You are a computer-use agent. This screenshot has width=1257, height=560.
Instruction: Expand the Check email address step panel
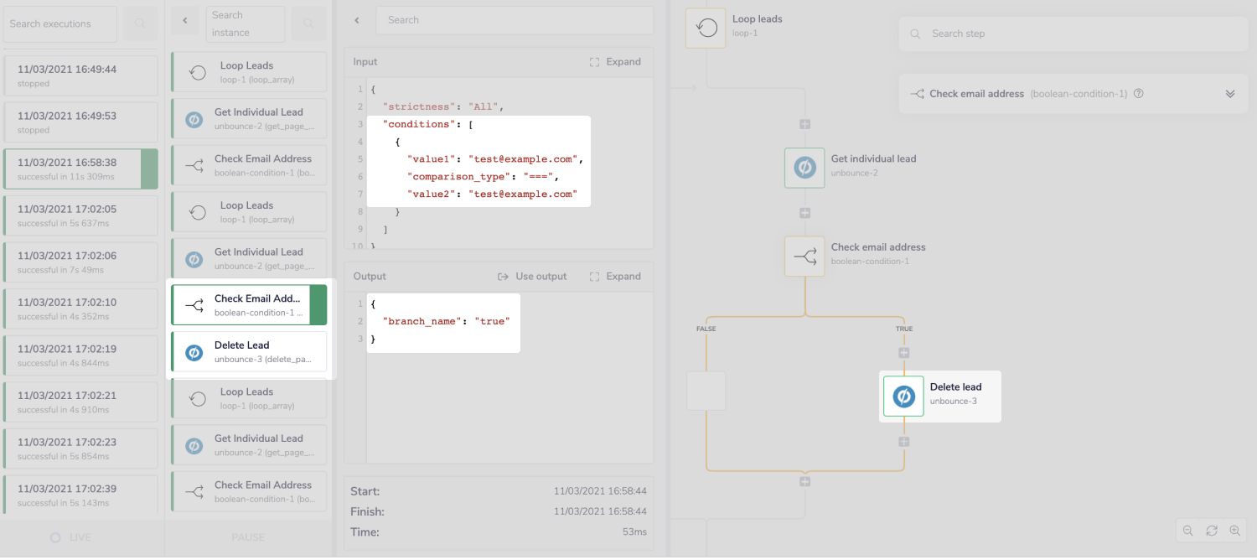(1229, 94)
